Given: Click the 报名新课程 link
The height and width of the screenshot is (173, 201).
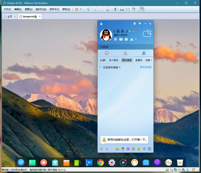Looking at the screenshot, I should coord(146,67).
